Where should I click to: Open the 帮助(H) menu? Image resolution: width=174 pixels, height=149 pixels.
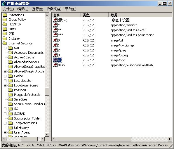pos(71,9)
